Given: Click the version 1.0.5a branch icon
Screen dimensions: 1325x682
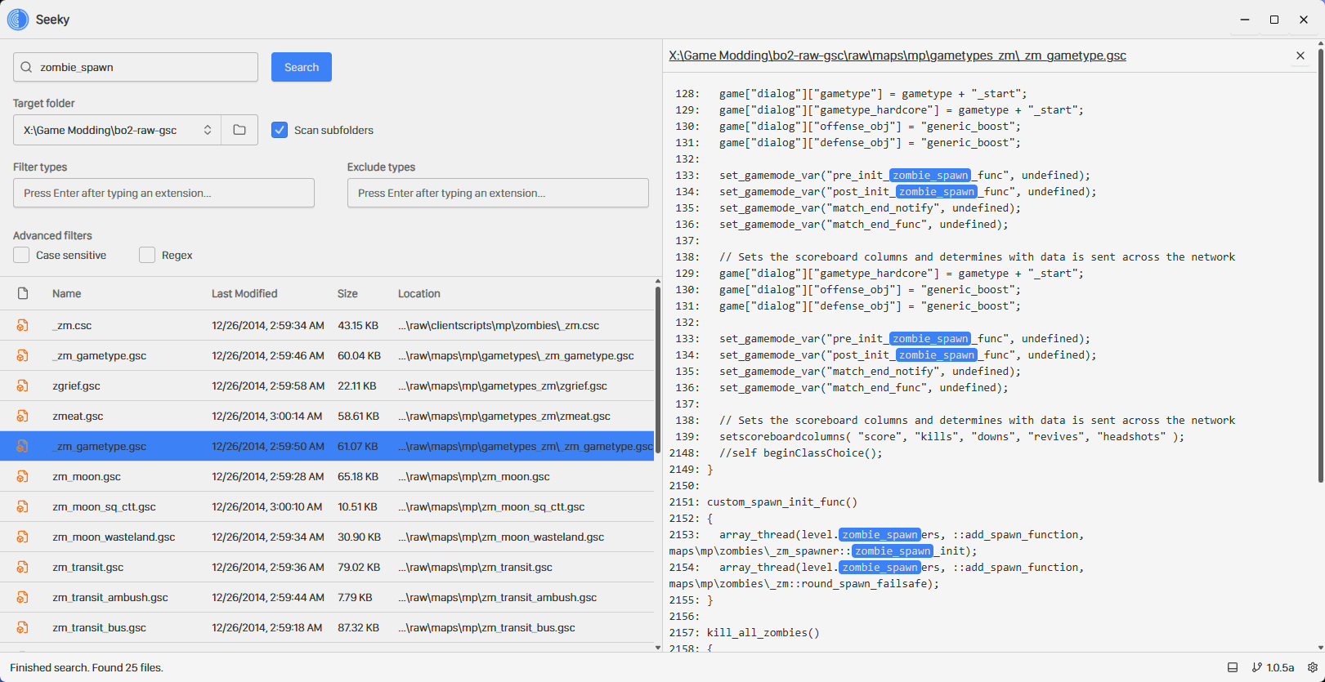Looking at the screenshot, I should tap(1257, 667).
